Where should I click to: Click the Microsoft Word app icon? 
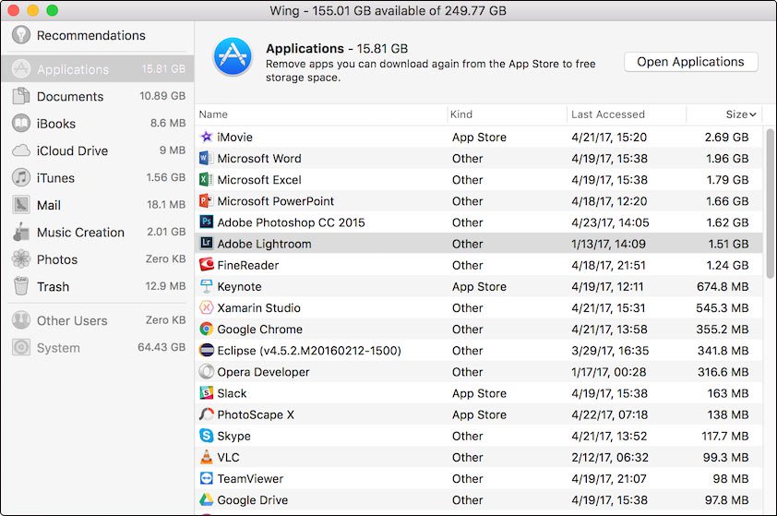point(206,158)
